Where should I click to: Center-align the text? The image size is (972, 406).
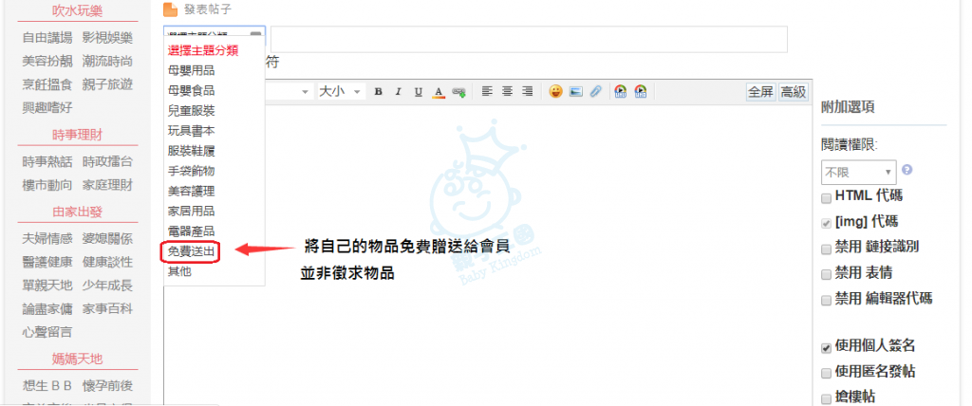(x=507, y=92)
